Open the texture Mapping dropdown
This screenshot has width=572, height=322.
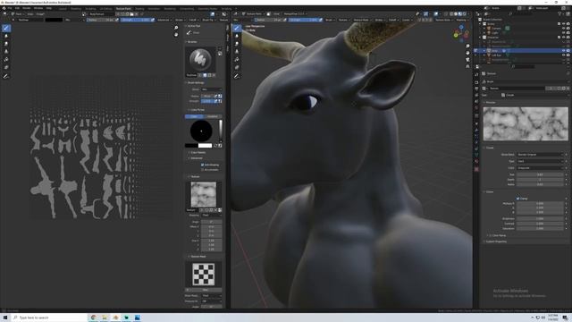(x=212, y=216)
